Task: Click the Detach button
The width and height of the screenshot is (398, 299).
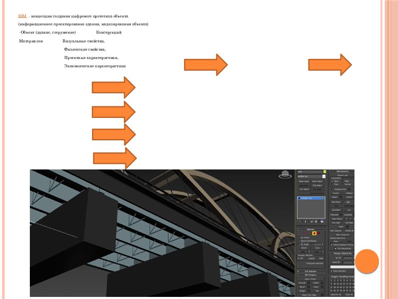Action: (x=349, y=197)
